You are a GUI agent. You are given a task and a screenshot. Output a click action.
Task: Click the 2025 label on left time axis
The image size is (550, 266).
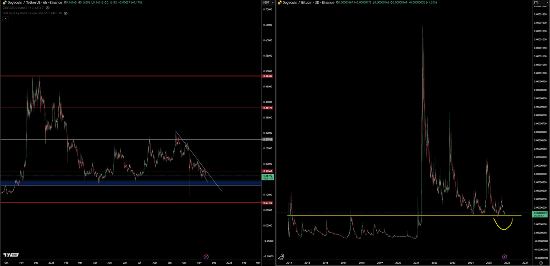[x=50, y=264]
